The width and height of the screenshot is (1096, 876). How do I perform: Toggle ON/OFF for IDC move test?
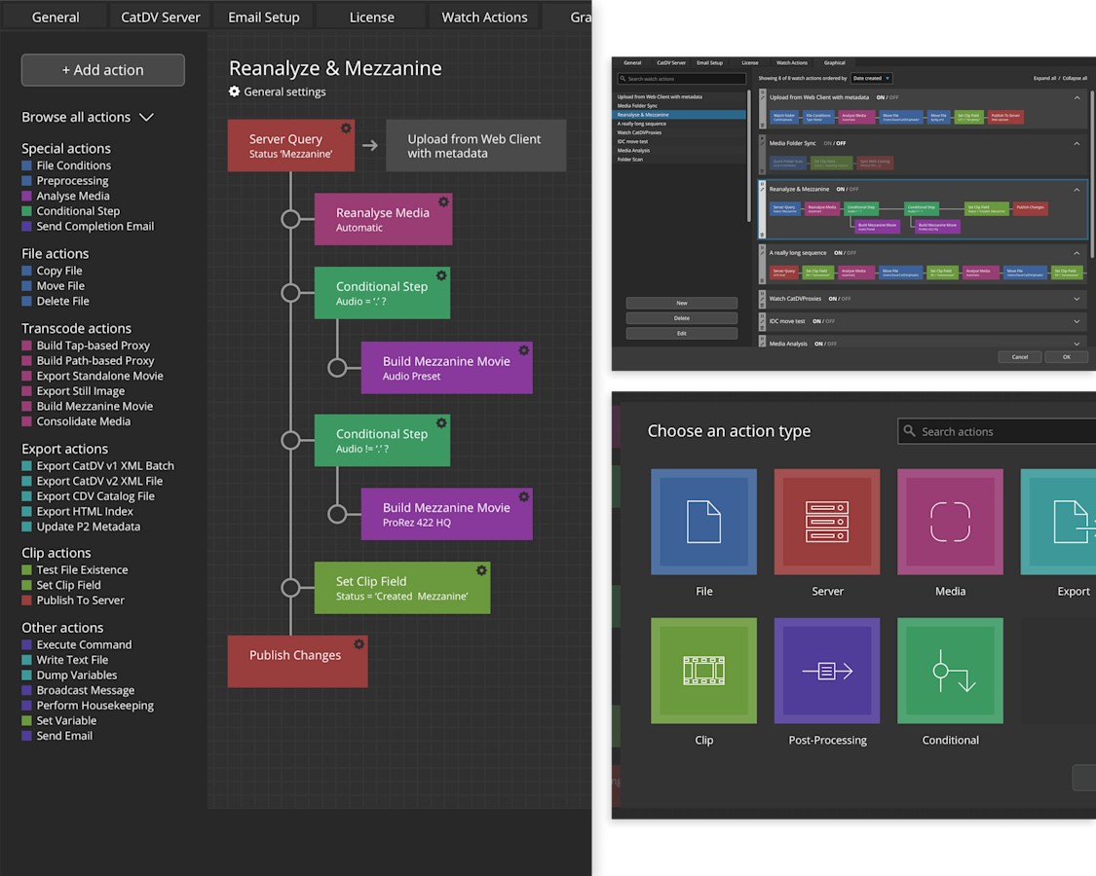point(823,321)
